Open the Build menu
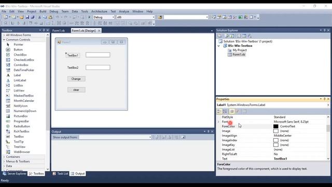332x187 pixels. pos(43,11)
